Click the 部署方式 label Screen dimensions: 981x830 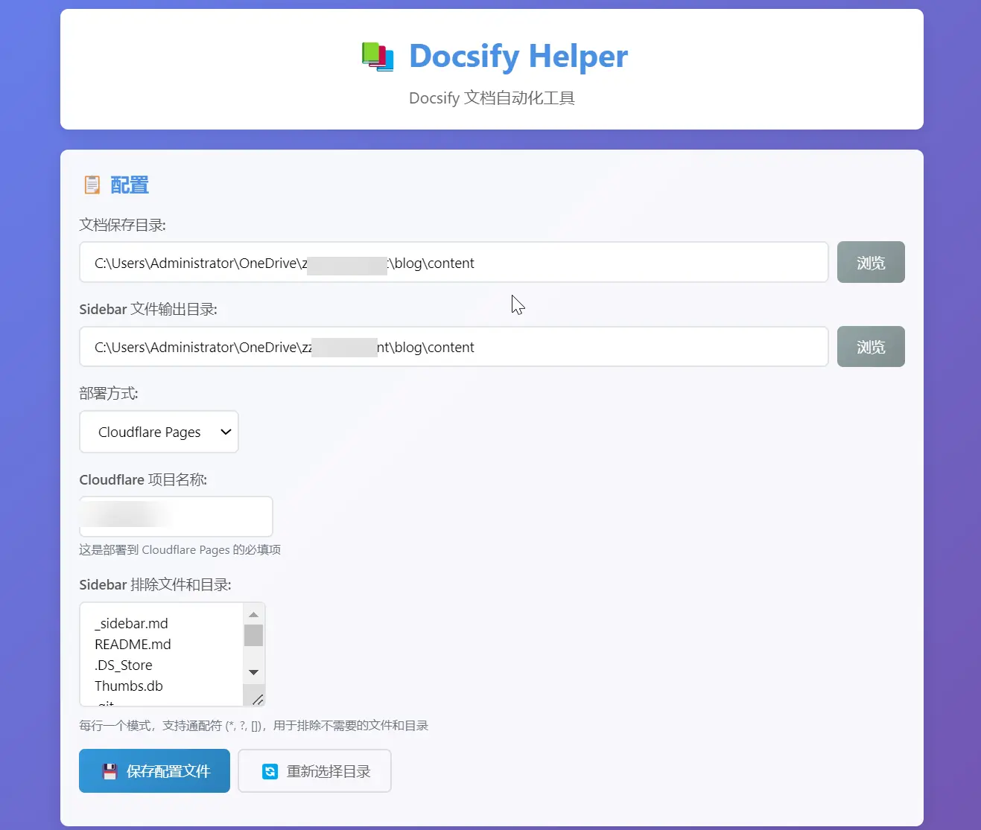(109, 393)
